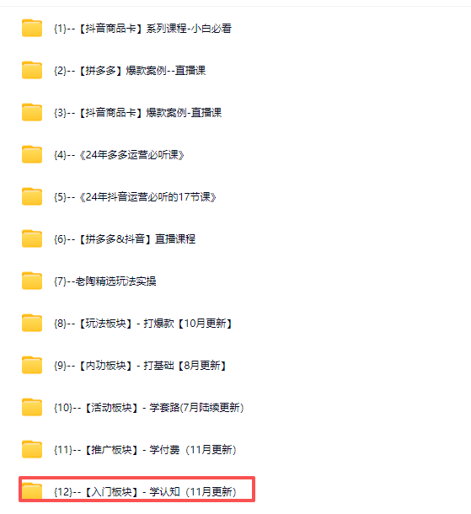Select folder icon beside {11} 推广板块
Image resolution: width=471 pixels, height=514 pixels.
tap(32, 449)
